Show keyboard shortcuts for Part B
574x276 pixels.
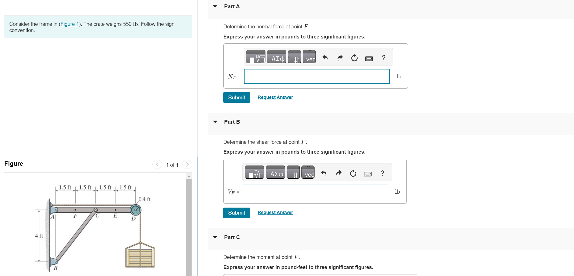point(368,174)
